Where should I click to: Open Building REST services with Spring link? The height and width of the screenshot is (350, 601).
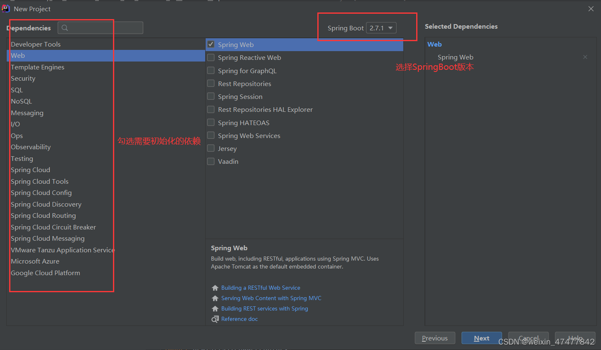pyautogui.click(x=265, y=308)
